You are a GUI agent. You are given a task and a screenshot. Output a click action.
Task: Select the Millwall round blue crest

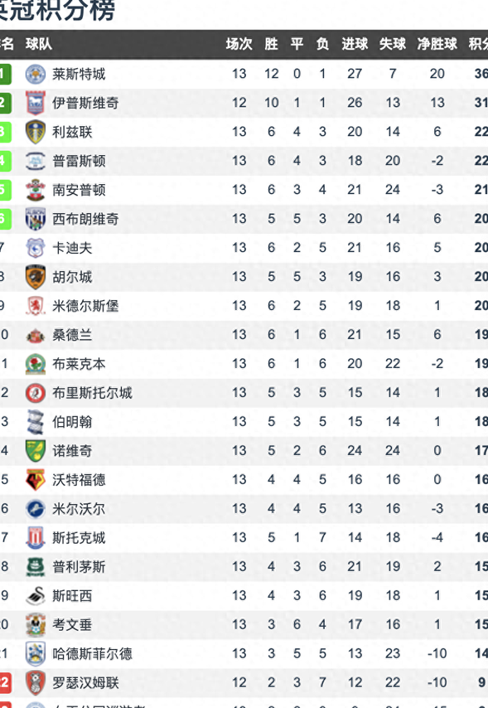coord(35,508)
